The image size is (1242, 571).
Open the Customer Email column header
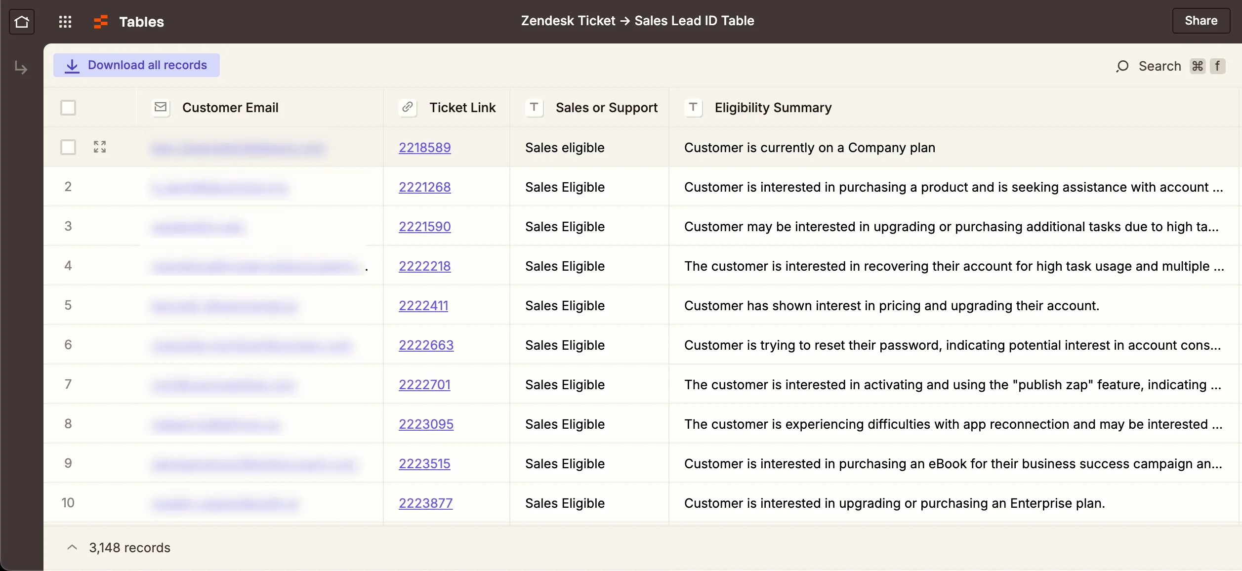tap(260, 107)
